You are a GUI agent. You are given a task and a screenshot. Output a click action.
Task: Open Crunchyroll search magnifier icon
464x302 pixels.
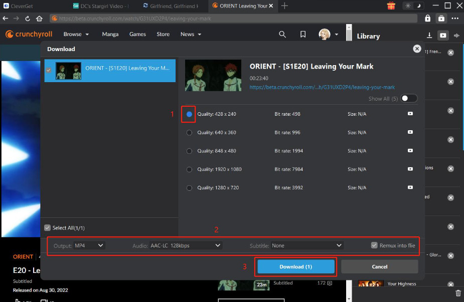point(282,34)
